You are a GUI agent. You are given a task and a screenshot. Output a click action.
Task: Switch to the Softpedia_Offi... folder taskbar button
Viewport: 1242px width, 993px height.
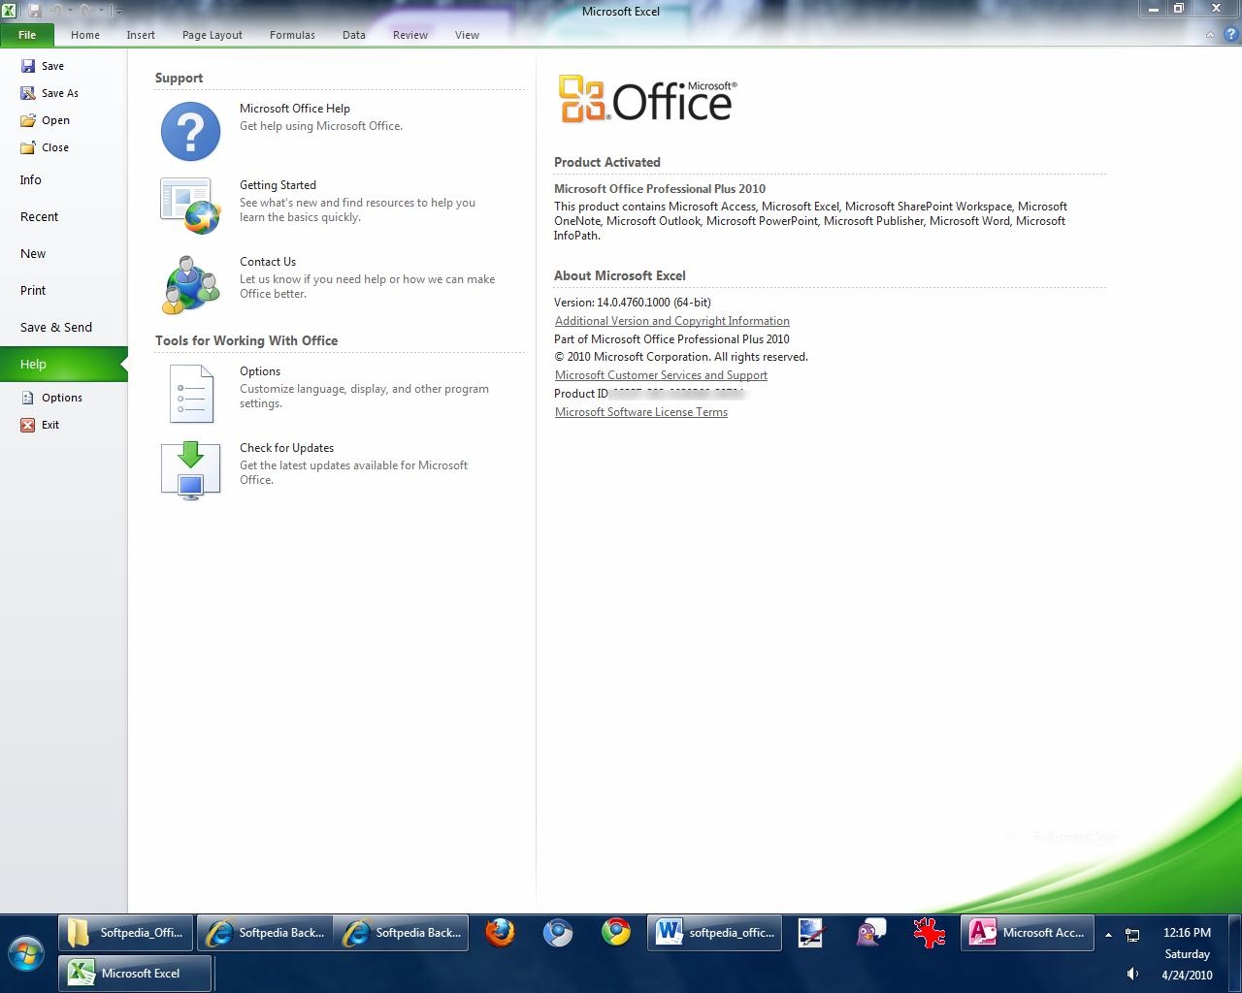point(126,933)
